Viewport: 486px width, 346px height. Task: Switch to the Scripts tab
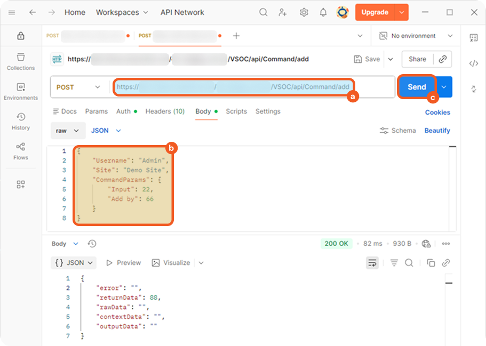pyautogui.click(x=236, y=111)
